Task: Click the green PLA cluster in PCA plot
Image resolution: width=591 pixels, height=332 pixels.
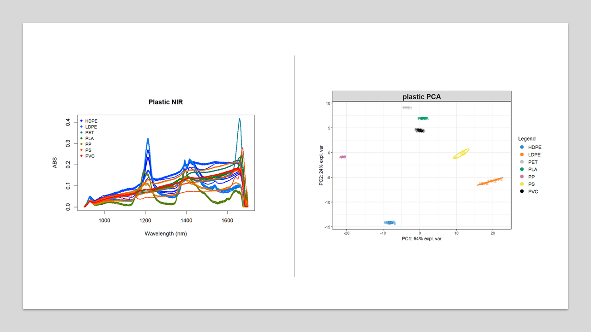Action: [x=423, y=119]
